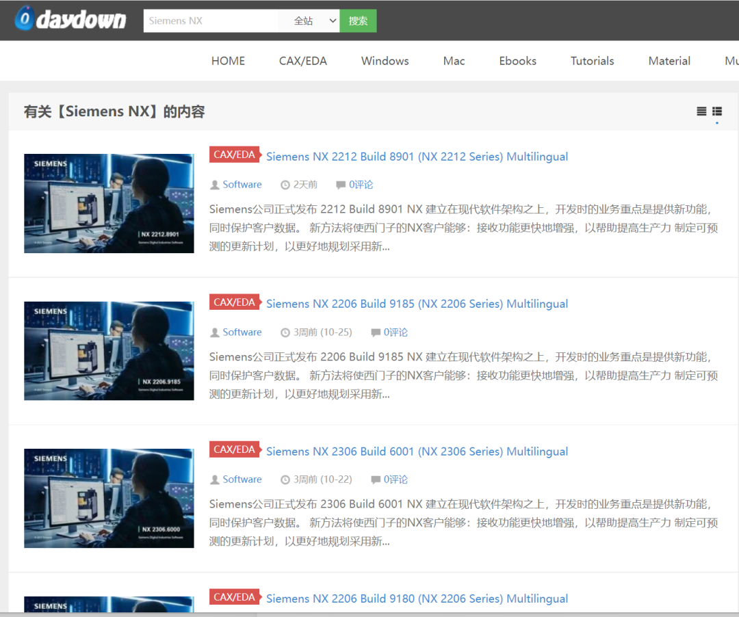Screen dimensions: 739x617
Task: Click the clock icon beside 3周前 (10-22)
Action: 285,480
